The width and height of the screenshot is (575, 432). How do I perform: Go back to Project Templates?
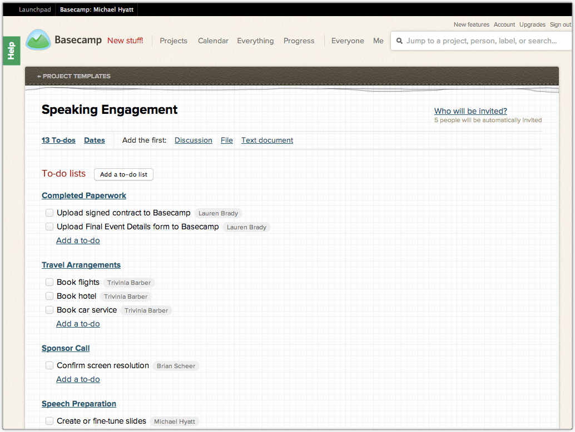(74, 76)
